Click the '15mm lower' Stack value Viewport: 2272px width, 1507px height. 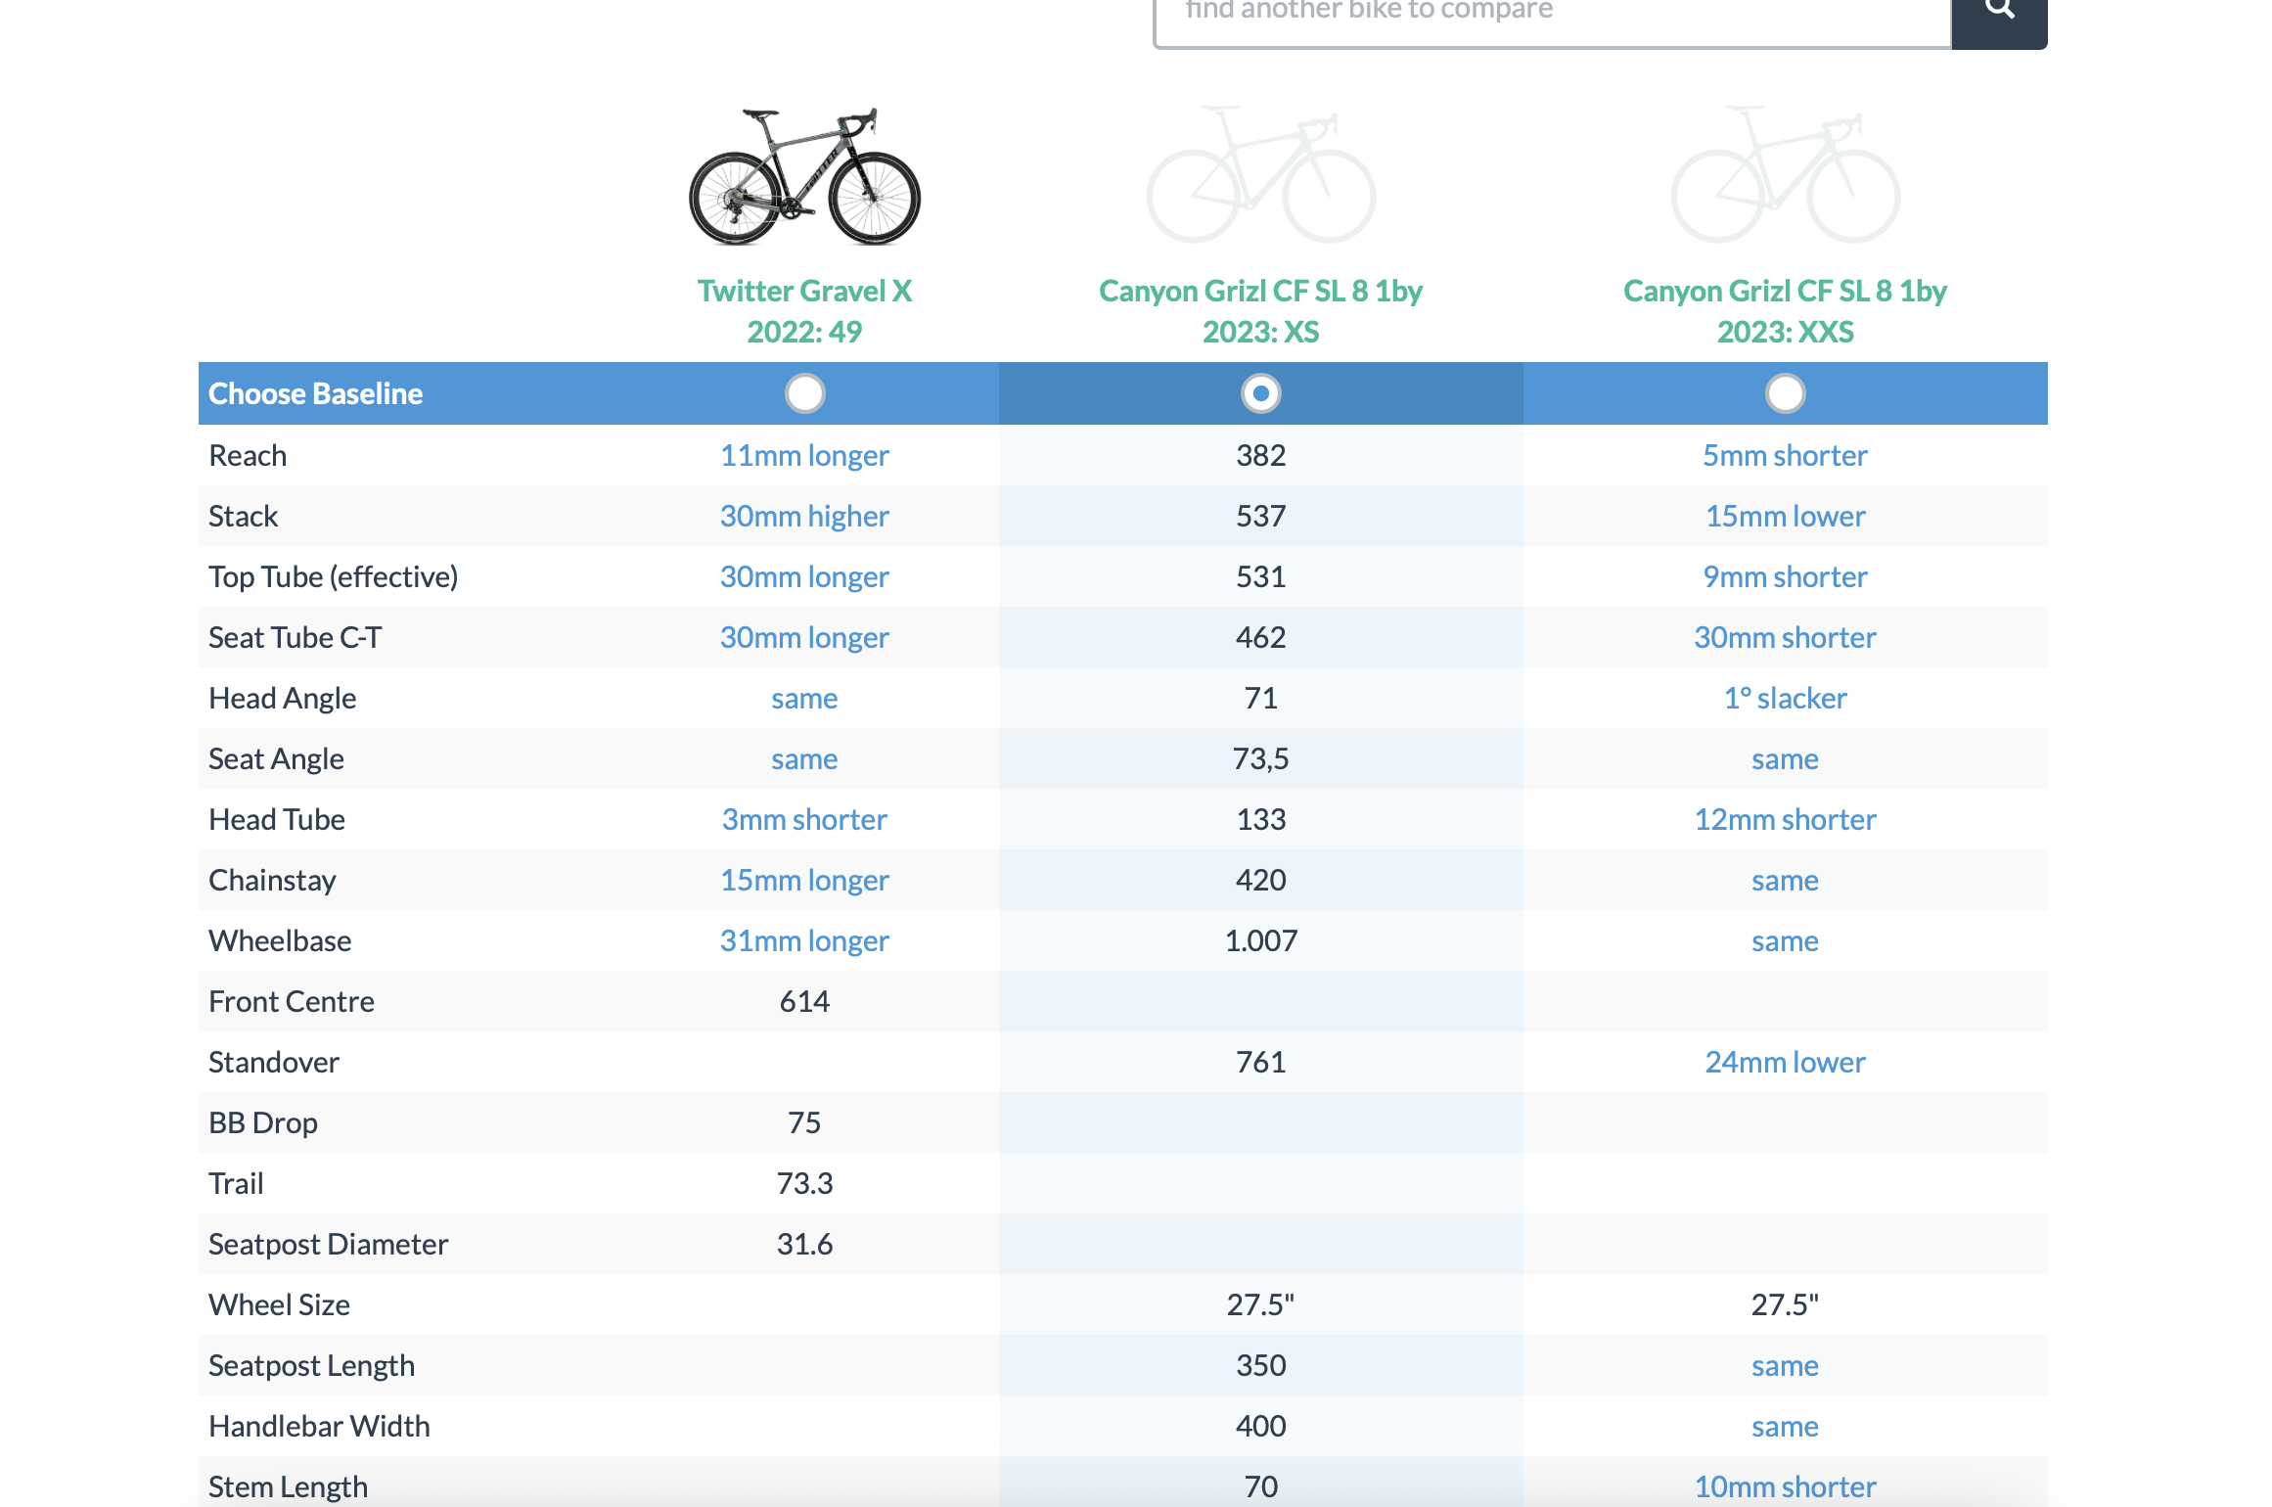click(x=1786, y=516)
